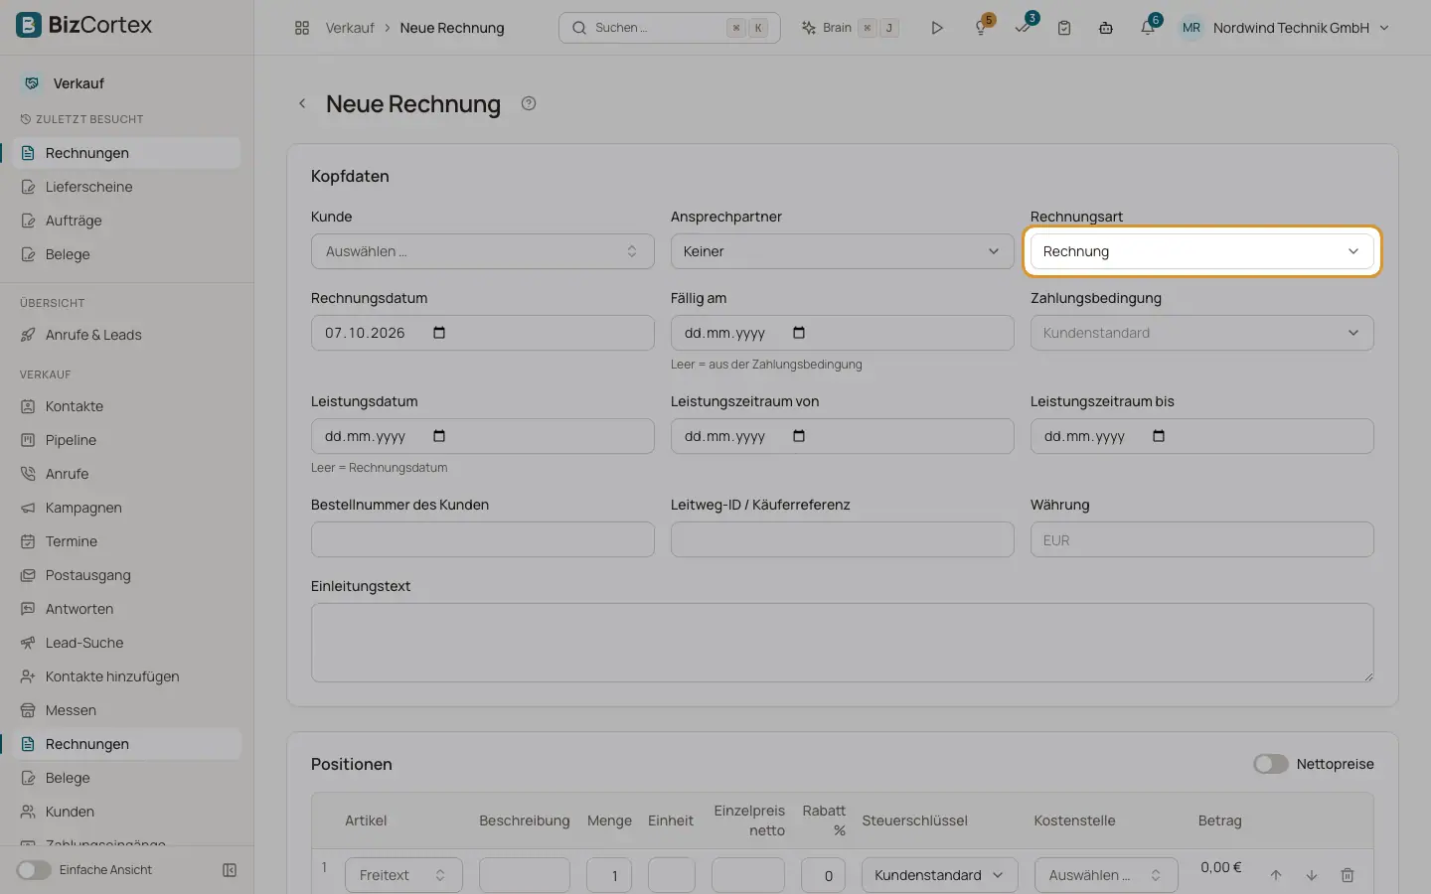Image resolution: width=1431 pixels, height=894 pixels.
Task: Click the play icon in the top bar
Action: [936, 28]
